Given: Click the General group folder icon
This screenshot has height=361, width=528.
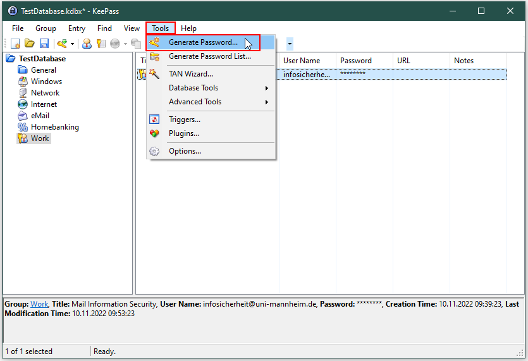Looking at the screenshot, I should [23, 70].
